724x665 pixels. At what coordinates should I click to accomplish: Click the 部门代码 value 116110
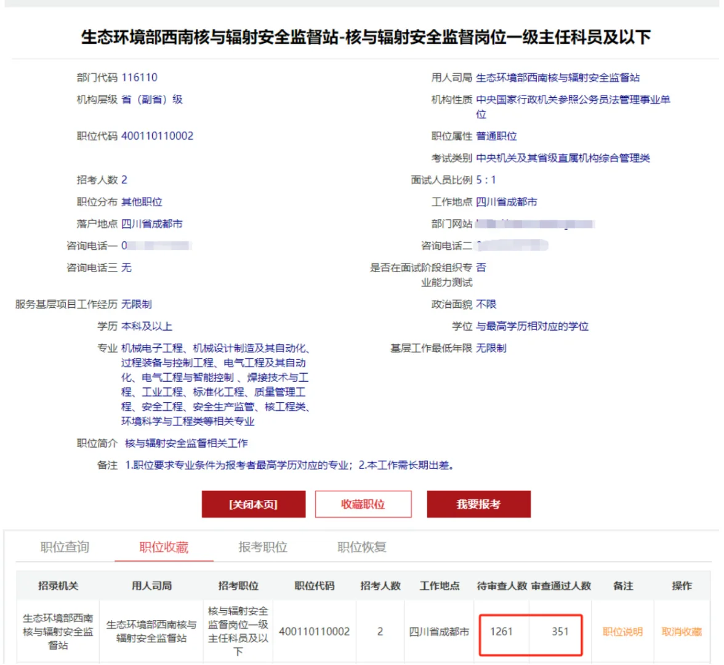(139, 77)
